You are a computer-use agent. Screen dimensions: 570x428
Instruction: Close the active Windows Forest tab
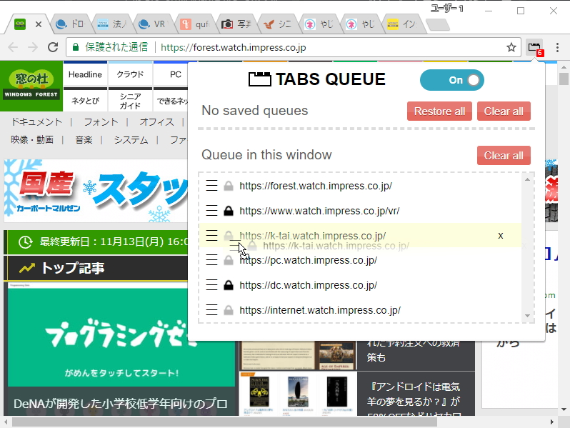tap(39, 24)
